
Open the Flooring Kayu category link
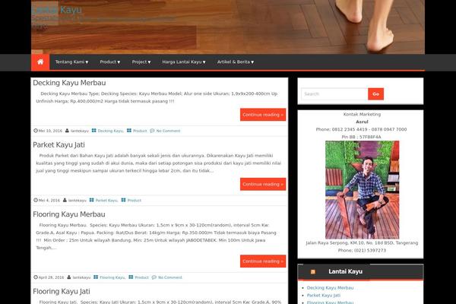[112, 277]
